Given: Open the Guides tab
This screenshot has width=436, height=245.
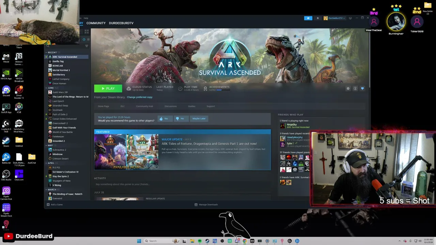Looking at the screenshot, I should [x=192, y=106].
